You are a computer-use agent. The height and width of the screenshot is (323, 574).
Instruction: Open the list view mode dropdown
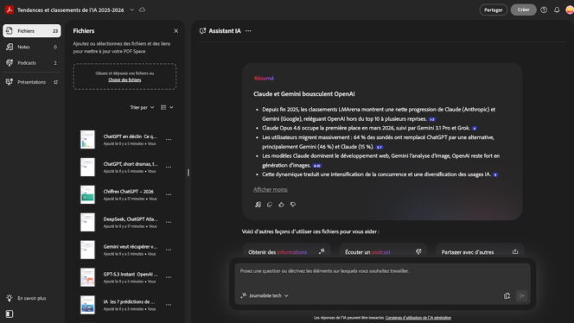(167, 107)
